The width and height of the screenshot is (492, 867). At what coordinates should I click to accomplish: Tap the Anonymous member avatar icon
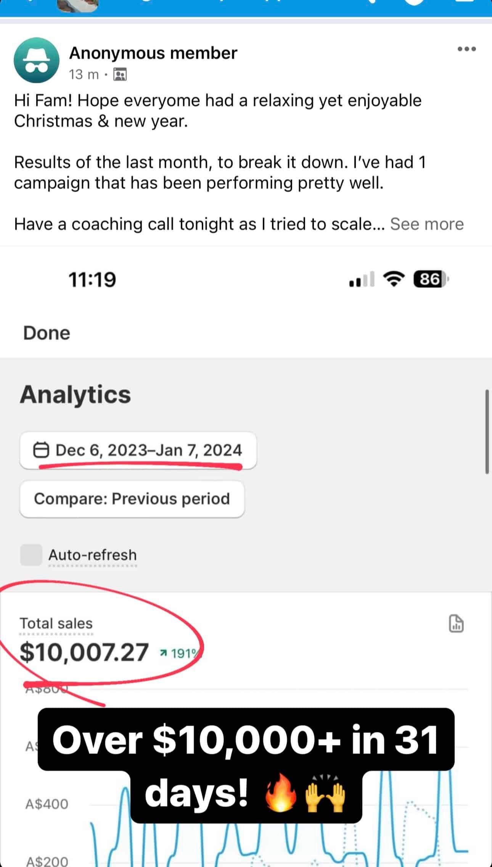(x=37, y=60)
